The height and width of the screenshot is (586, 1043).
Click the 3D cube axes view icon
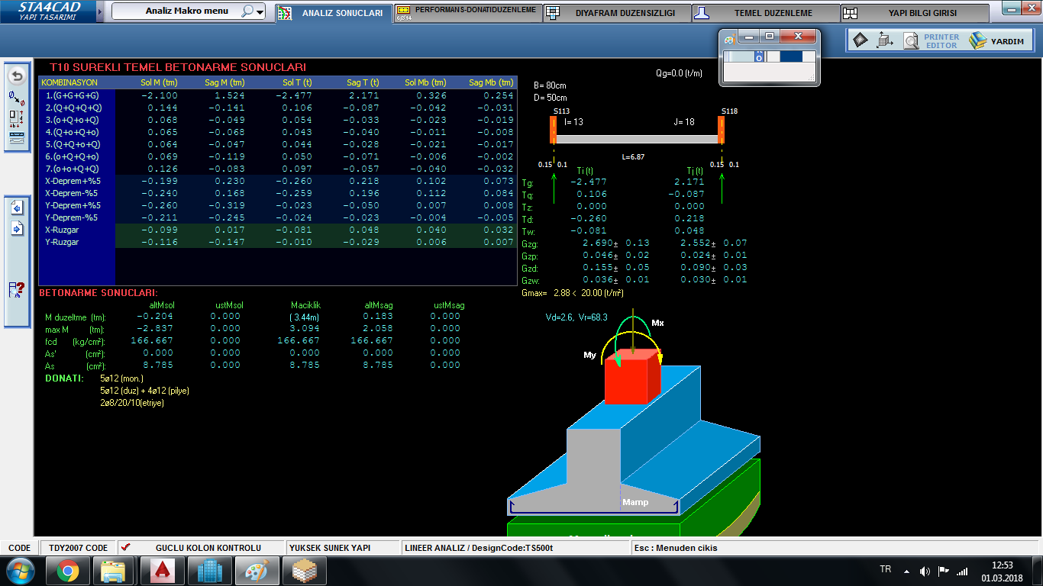(885, 40)
